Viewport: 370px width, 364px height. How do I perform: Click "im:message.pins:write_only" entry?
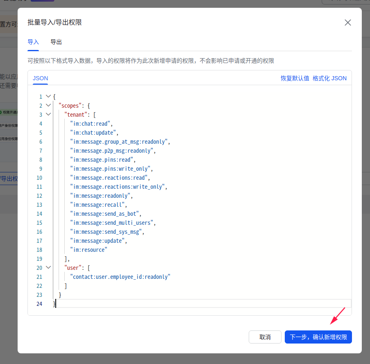coord(110,169)
